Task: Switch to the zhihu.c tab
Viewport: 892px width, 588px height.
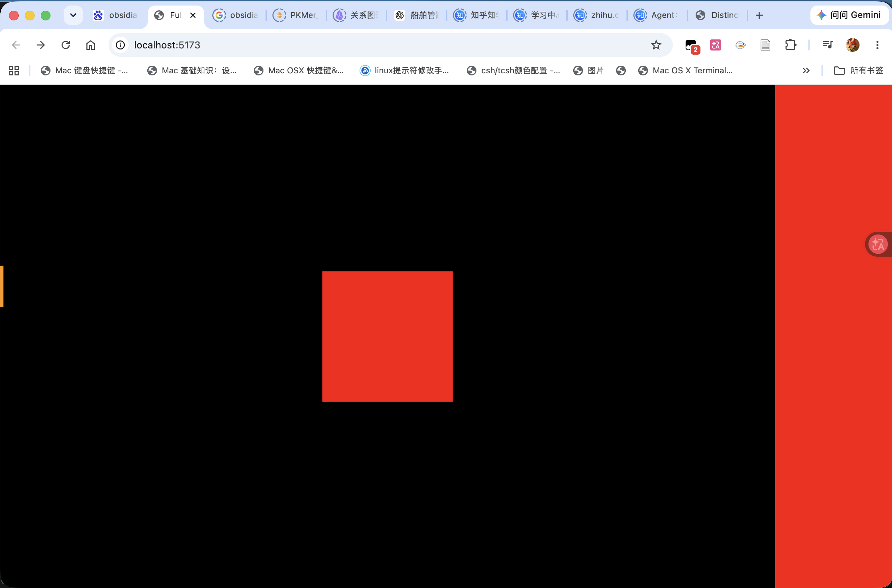Action: (x=596, y=15)
